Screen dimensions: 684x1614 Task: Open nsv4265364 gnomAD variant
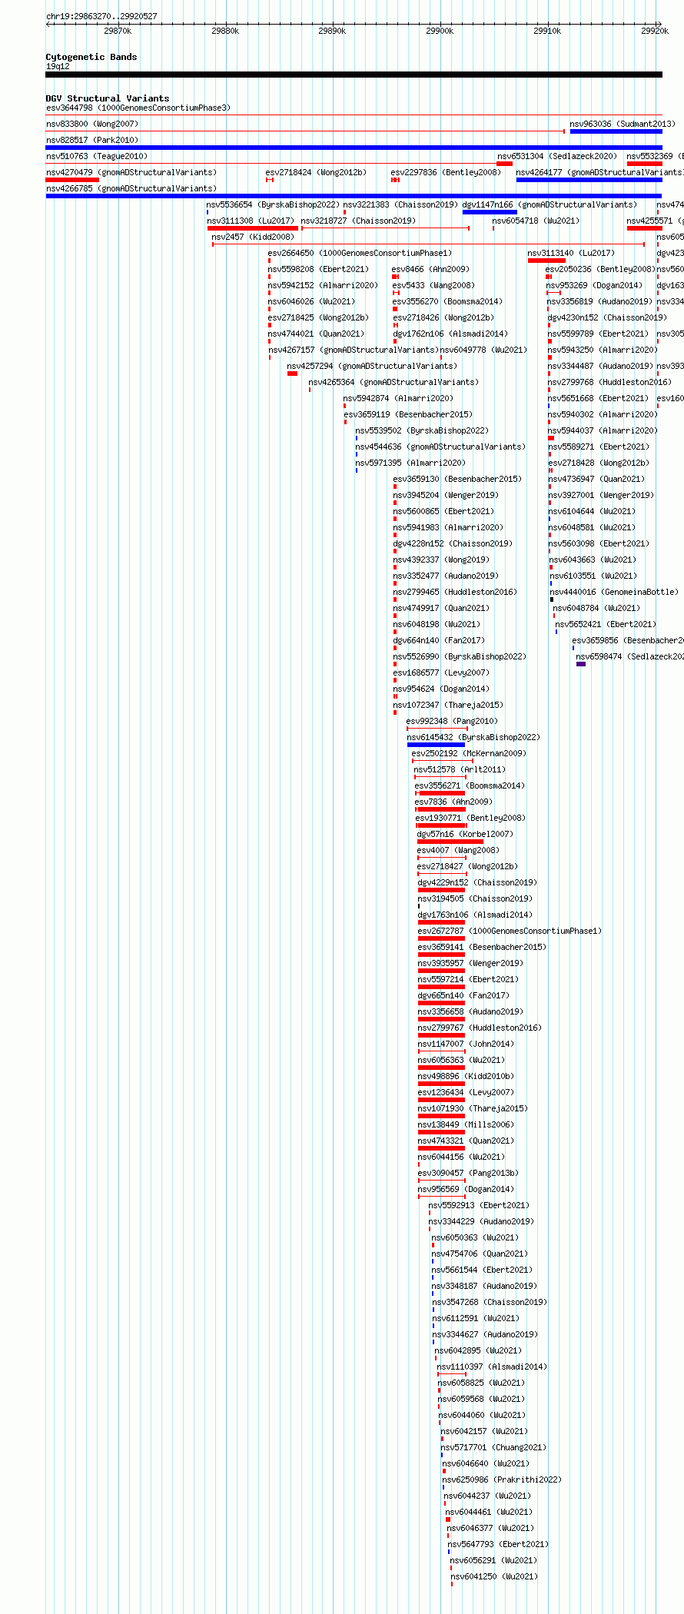click(x=393, y=382)
